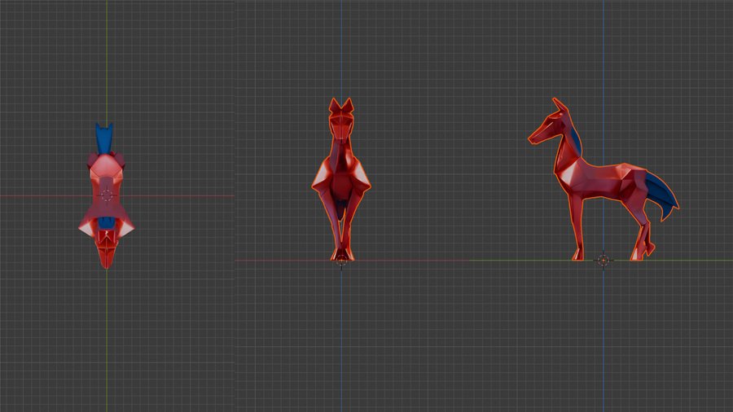Screen dimensions: 733x412
Task: Click the front-view horse's ears
Action: (341, 106)
